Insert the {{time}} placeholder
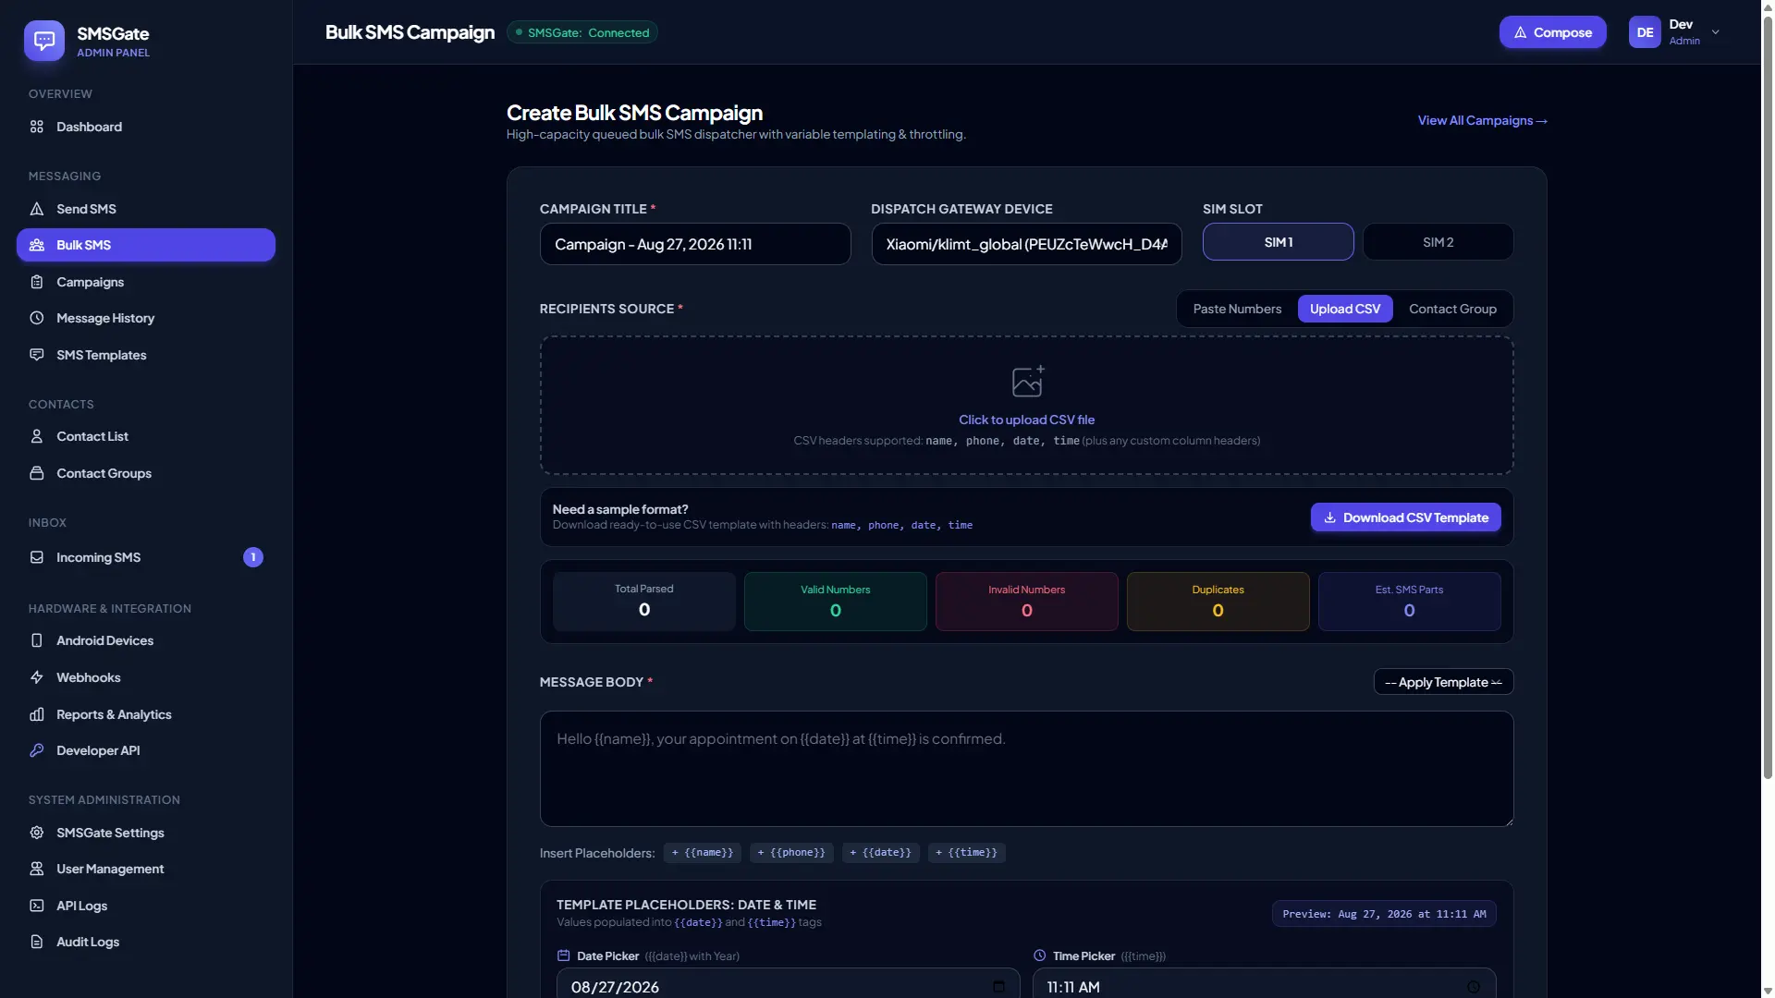The height and width of the screenshot is (998, 1775). [966, 852]
